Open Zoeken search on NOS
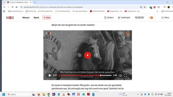The height and width of the screenshot is (97, 173). (x=109, y=17)
